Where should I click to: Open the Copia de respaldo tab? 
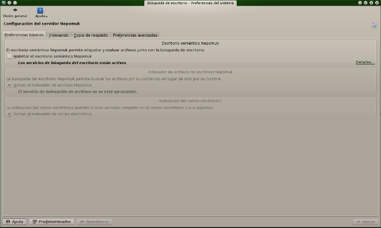click(x=90, y=35)
